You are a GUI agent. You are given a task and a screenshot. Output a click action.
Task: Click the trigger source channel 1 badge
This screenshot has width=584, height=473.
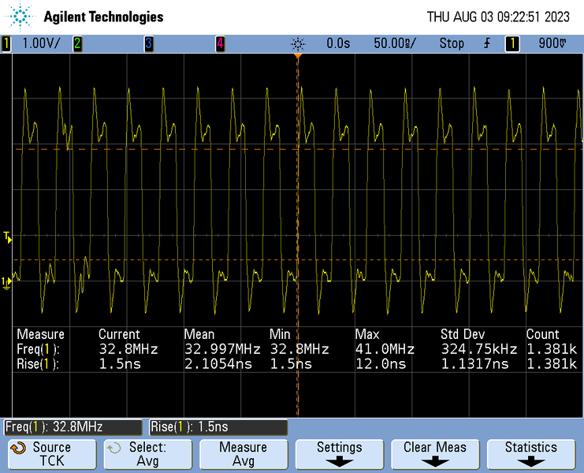click(511, 43)
